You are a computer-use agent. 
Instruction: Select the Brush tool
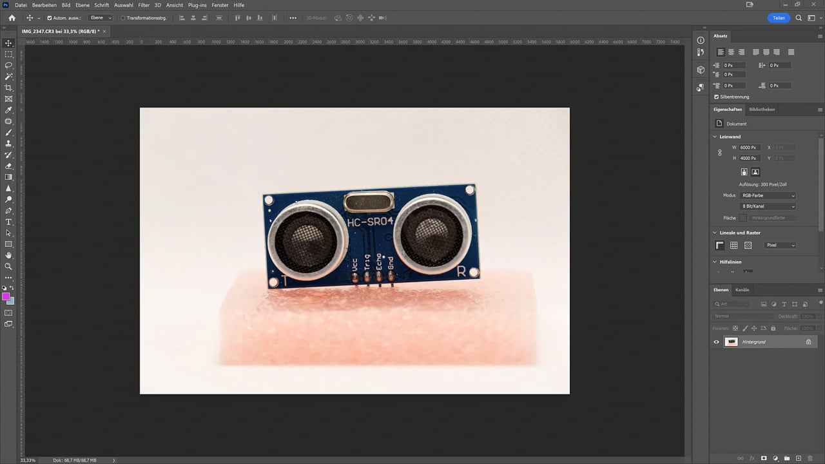click(x=8, y=132)
